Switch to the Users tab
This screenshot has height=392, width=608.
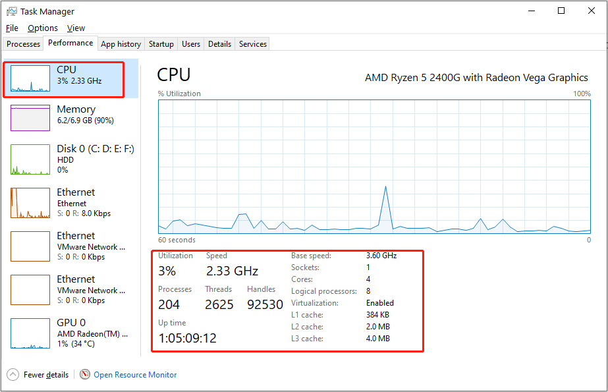tap(191, 44)
